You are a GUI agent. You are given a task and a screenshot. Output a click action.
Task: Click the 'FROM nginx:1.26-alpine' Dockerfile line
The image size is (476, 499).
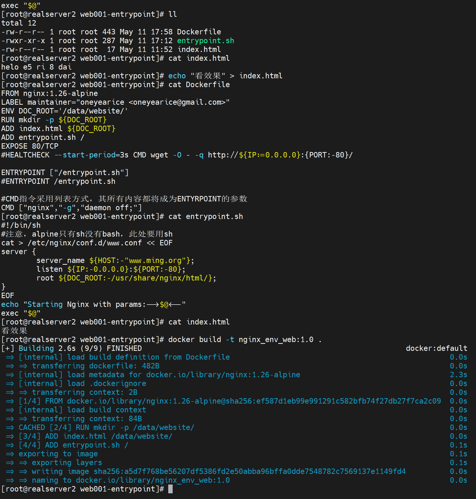[49, 93]
